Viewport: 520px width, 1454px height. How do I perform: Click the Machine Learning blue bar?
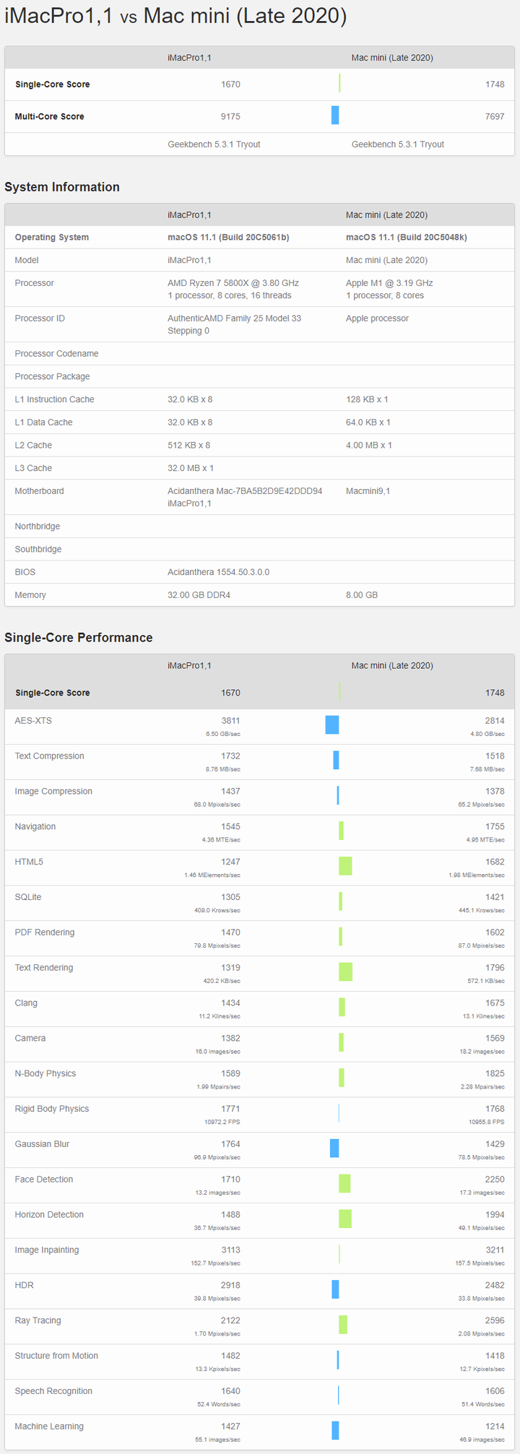pos(335,1430)
